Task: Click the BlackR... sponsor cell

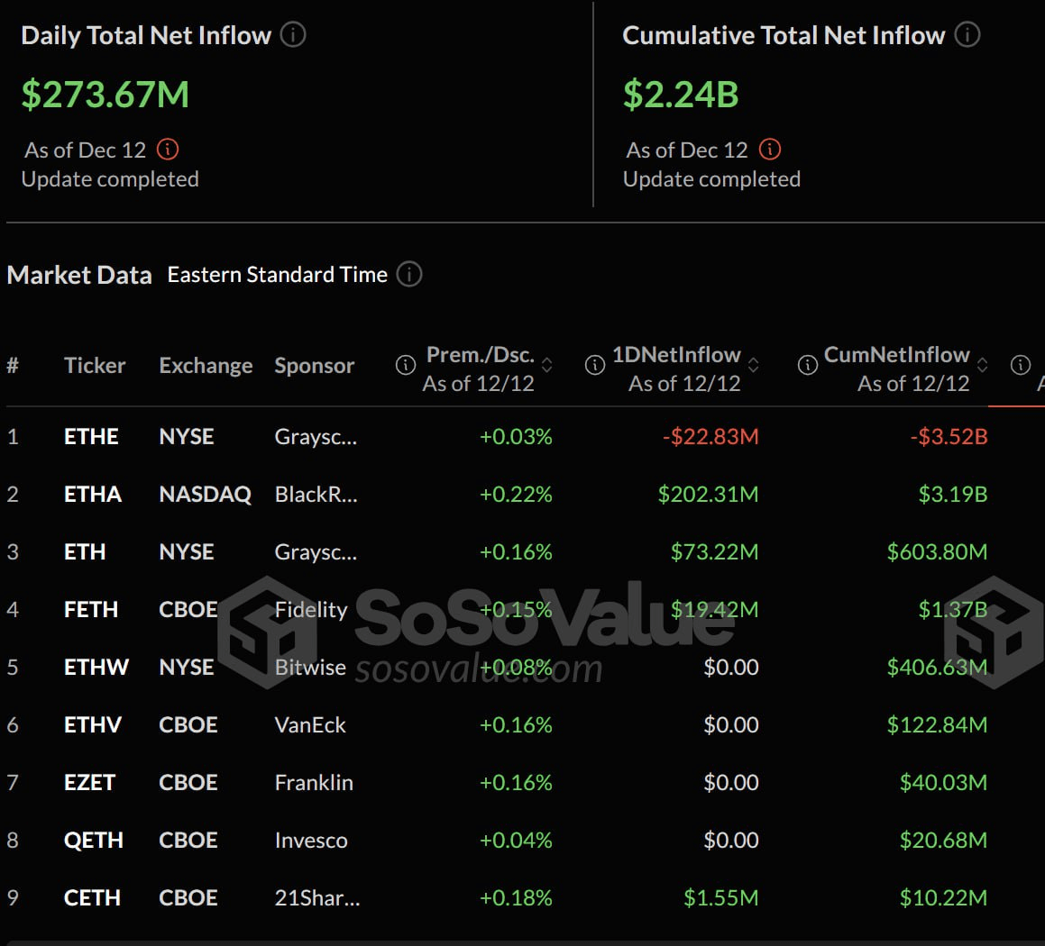Action: [x=316, y=495]
